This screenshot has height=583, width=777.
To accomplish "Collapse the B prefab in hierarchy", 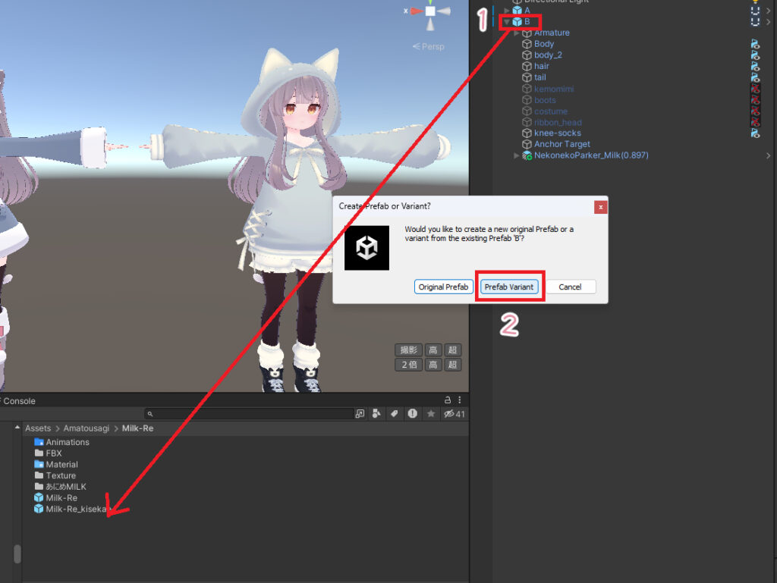I will coord(506,22).
